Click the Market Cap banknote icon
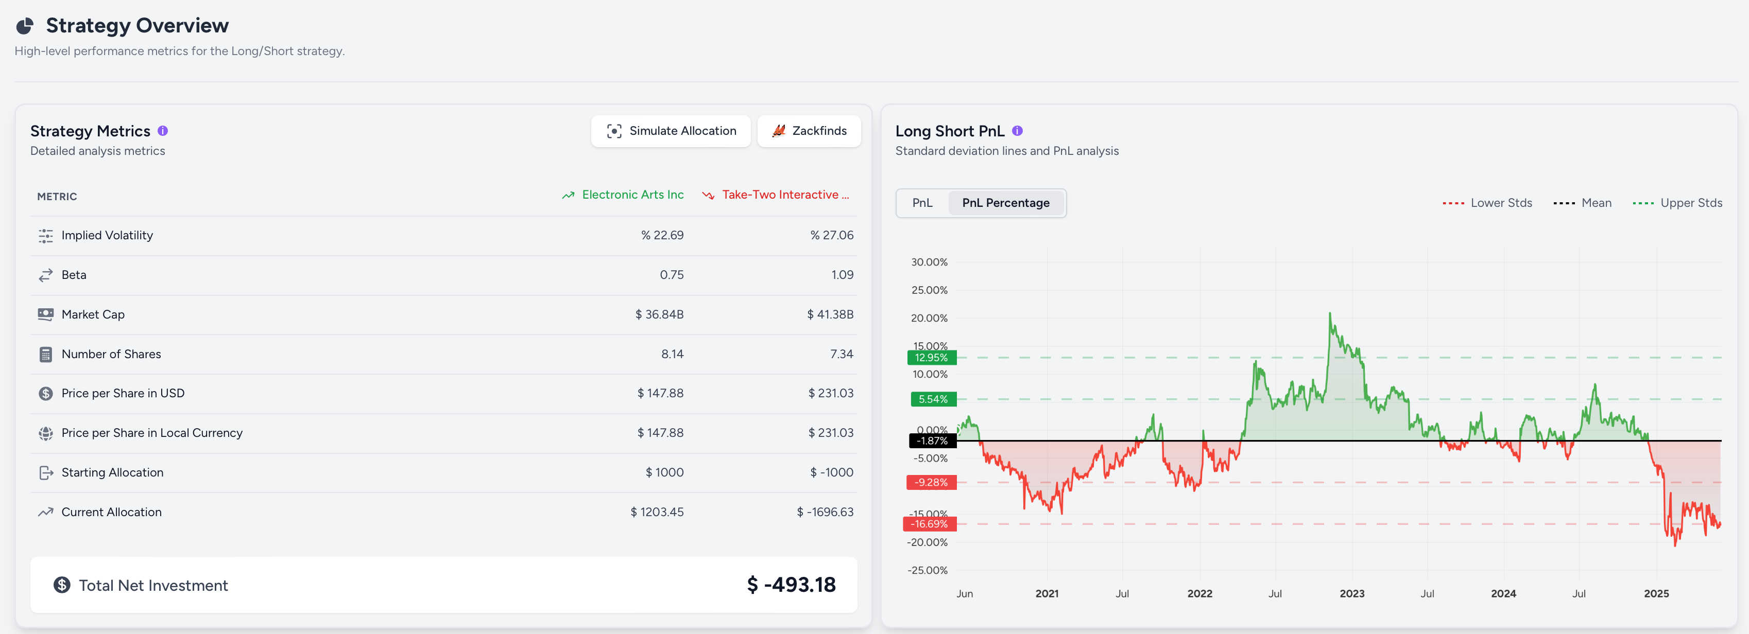Viewport: 1749px width, 634px height. point(45,314)
